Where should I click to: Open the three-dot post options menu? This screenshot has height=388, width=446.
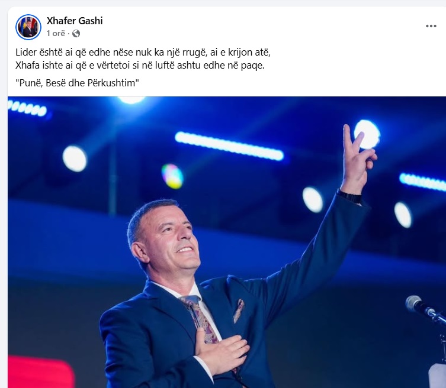tap(431, 26)
